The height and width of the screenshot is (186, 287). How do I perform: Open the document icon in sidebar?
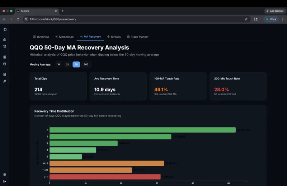point(5,75)
